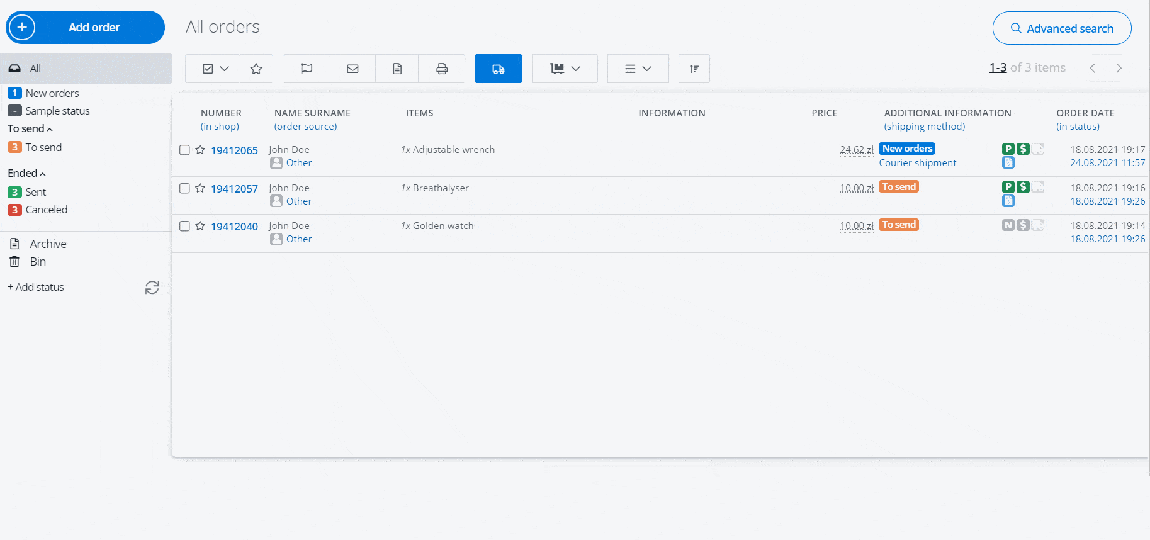This screenshot has width=1150, height=540.
Task: Click Other source for order 19412057
Action: point(299,201)
